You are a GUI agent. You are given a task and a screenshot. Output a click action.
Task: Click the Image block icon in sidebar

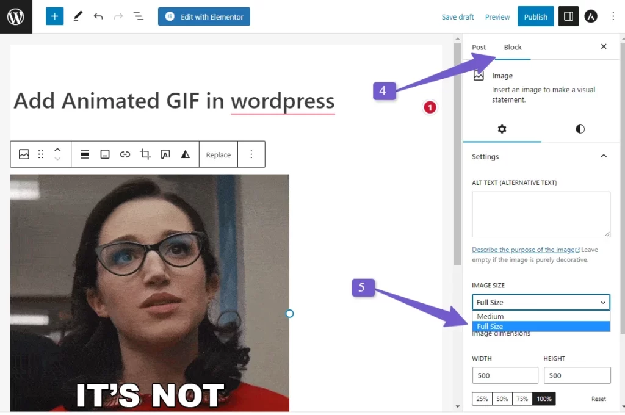pyautogui.click(x=479, y=75)
